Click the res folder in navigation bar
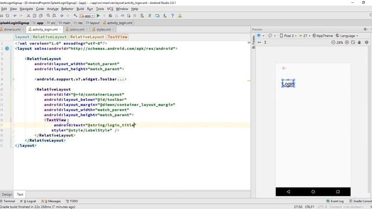This screenshot has height=209, width=372. tap(78, 23)
